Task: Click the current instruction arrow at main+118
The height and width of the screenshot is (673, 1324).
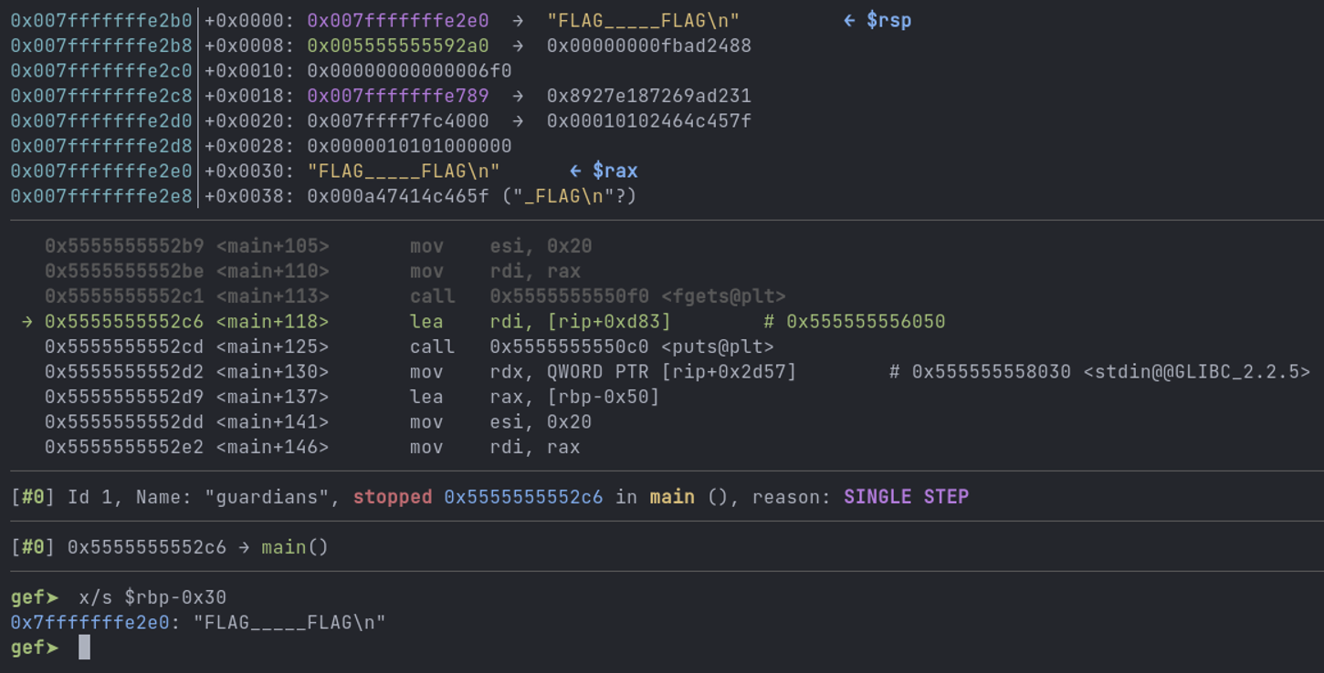Action: [x=28, y=322]
